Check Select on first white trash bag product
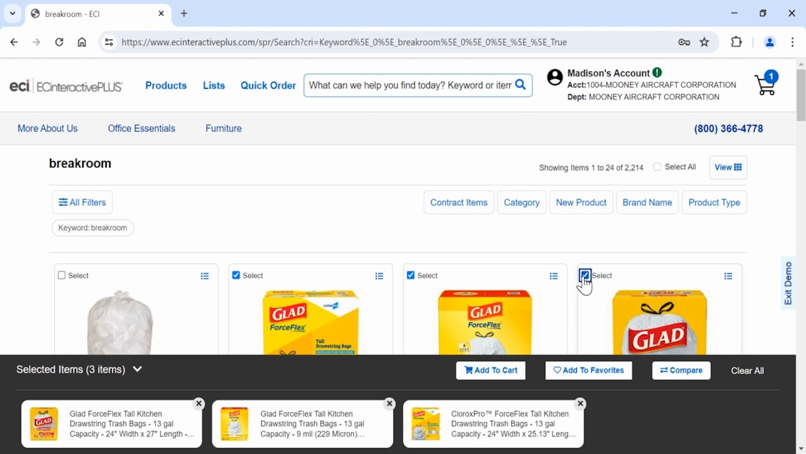The image size is (806, 454). [62, 275]
